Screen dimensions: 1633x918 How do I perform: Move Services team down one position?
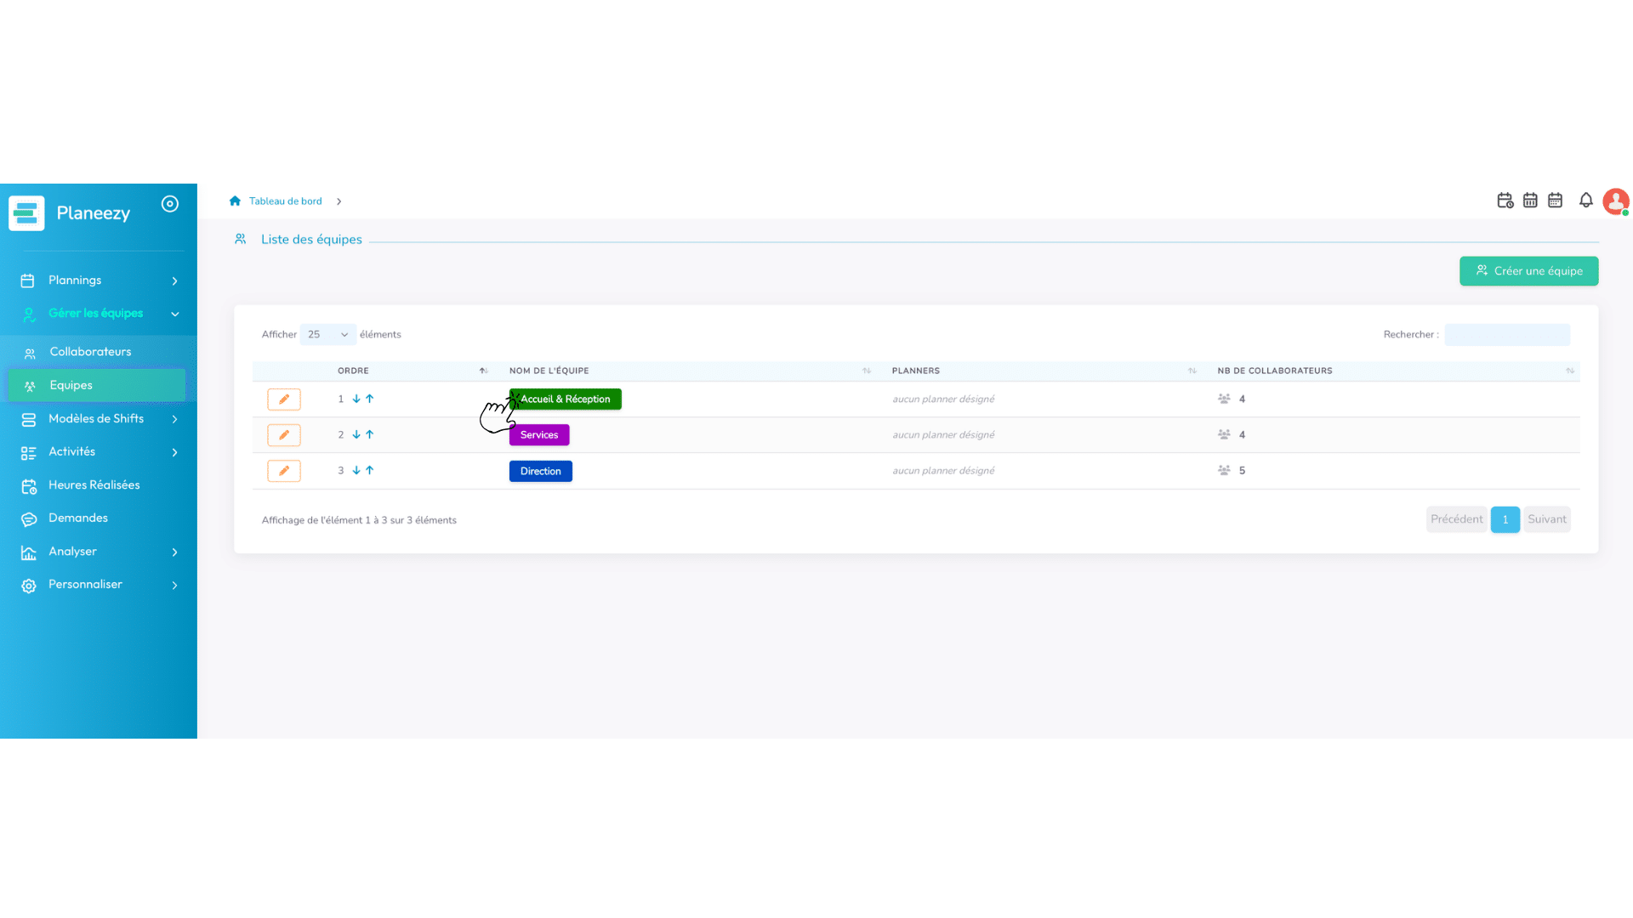(356, 434)
